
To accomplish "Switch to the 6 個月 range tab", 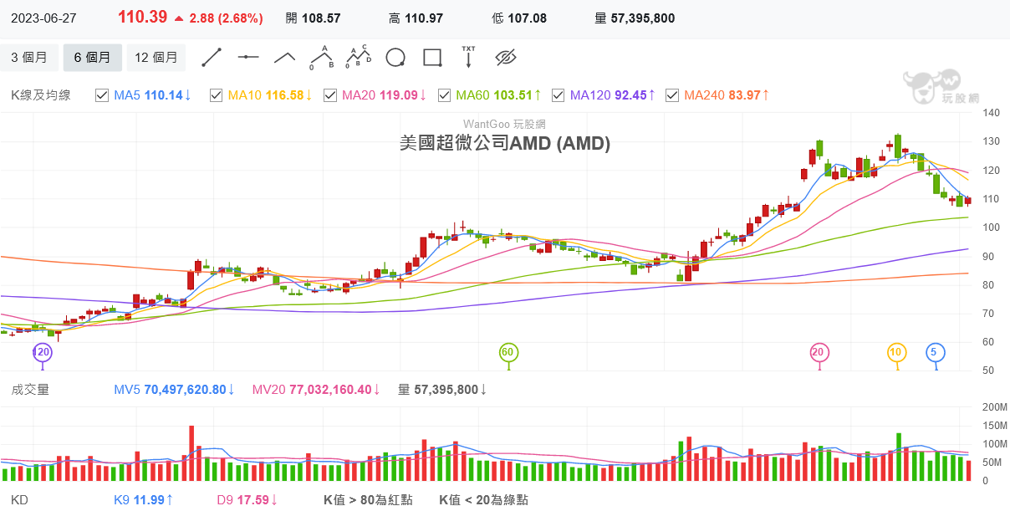I will [92, 58].
